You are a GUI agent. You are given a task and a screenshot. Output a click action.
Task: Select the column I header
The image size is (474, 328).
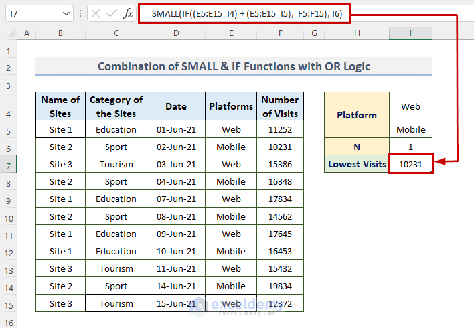410,33
